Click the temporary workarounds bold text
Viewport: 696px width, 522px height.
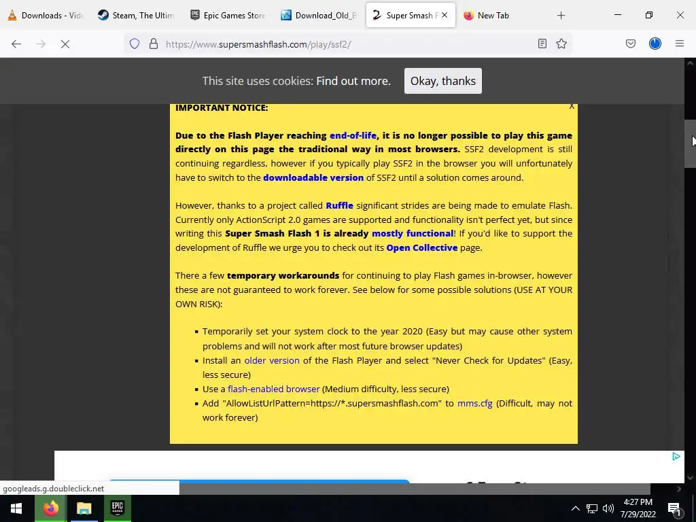click(283, 275)
